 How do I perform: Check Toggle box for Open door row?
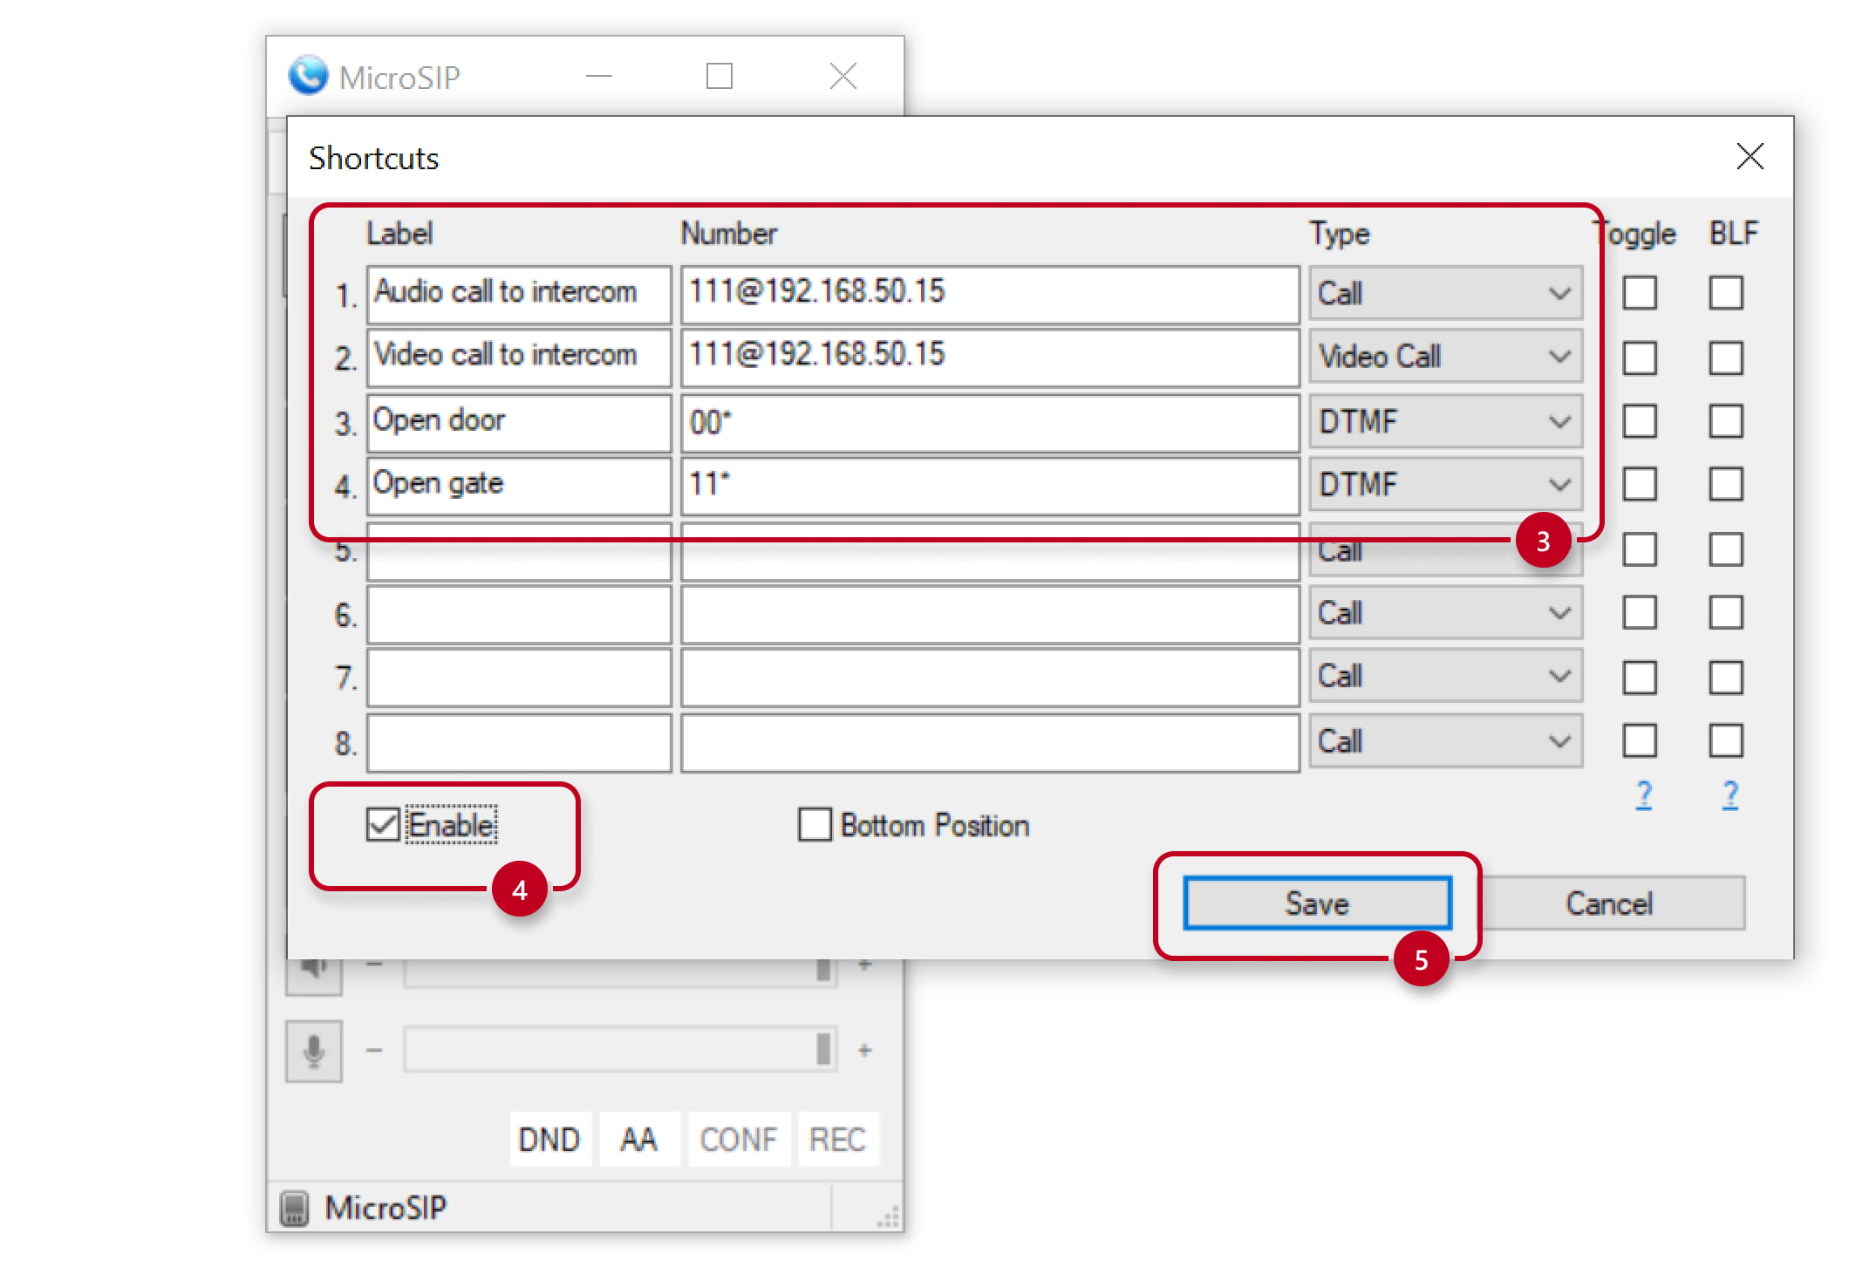(1640, 421)
